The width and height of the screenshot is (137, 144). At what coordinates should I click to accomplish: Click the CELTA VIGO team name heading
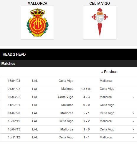100,4
